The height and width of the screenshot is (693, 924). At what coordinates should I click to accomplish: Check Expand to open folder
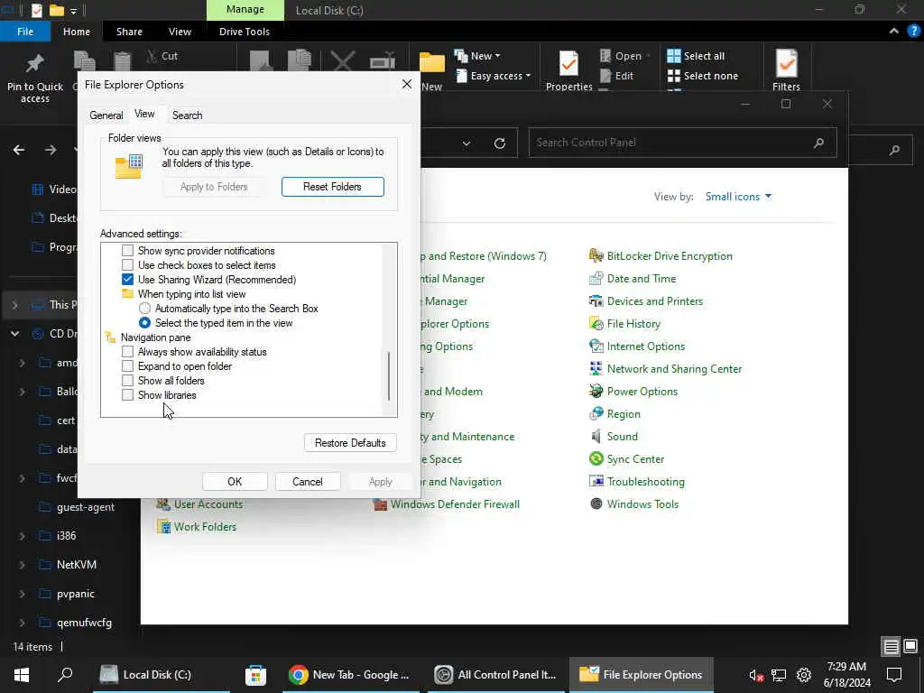point(127,366)
